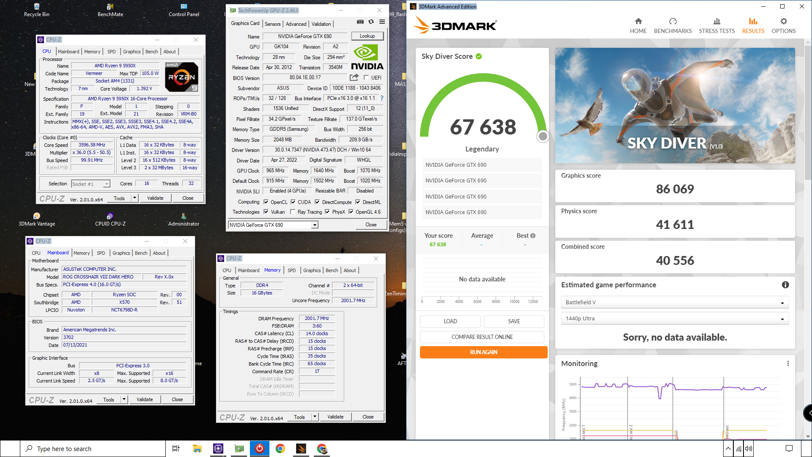This screenshot has width=812, height=457.
Task: Expand Tools dropdown arrow in CPU tab window
Action: (x=134, y=198)
